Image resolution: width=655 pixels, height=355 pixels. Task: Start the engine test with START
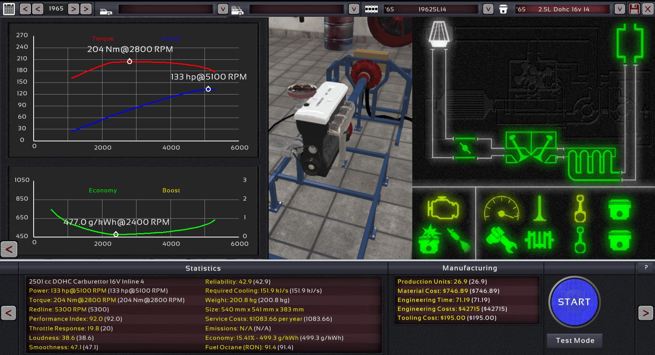[574, 302]
